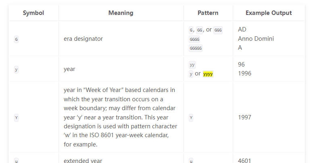
Task: Click the uppercase Y pattern code
Action: (x=191, y=118)
